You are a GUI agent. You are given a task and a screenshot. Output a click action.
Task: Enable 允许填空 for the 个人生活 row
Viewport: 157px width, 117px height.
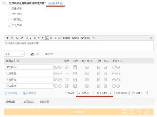click(87, 86)
